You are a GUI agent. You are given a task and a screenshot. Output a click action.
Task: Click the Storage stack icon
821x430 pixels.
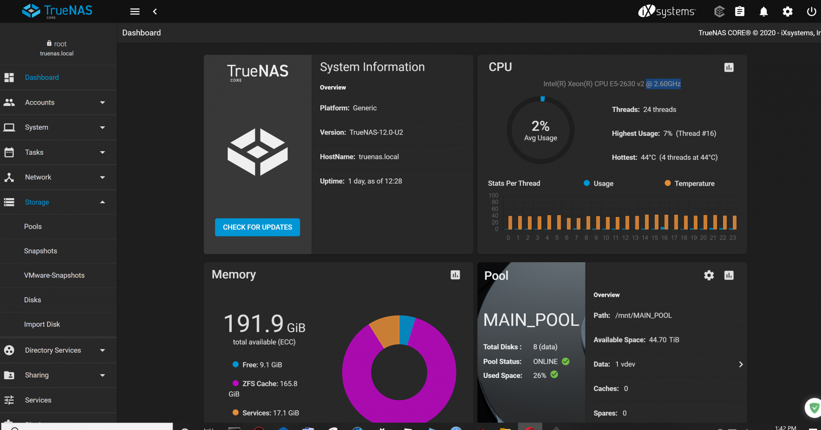tap(9, 202)
